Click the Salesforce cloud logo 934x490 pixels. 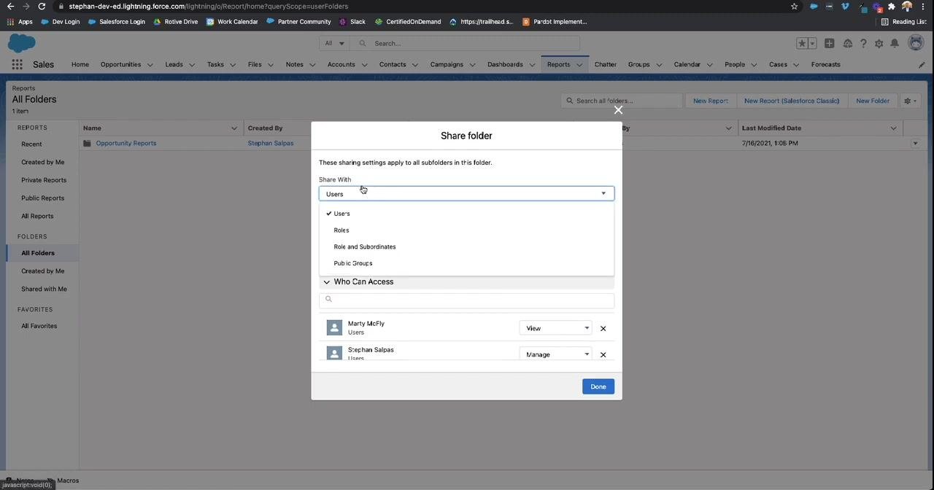22,43
